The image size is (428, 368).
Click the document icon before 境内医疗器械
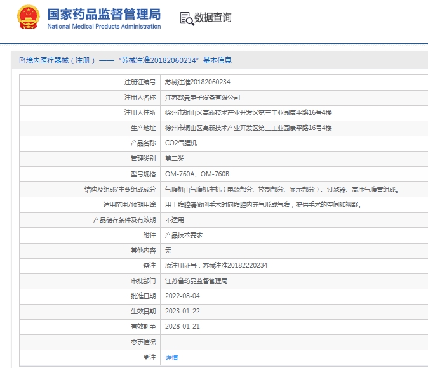click(22, 60)
